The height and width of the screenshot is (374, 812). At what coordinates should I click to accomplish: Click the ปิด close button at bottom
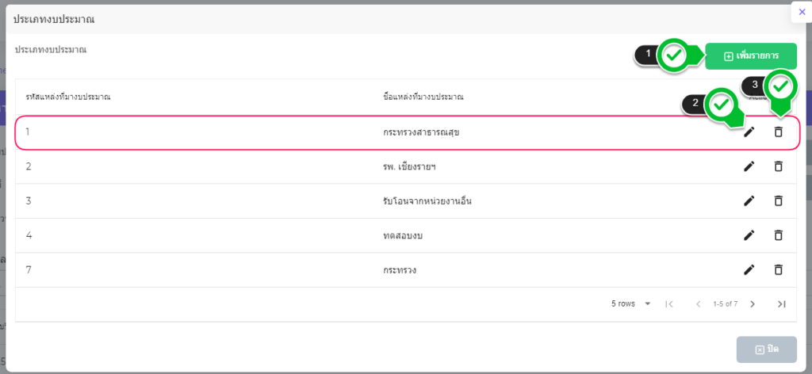click(x=766, y=349)
